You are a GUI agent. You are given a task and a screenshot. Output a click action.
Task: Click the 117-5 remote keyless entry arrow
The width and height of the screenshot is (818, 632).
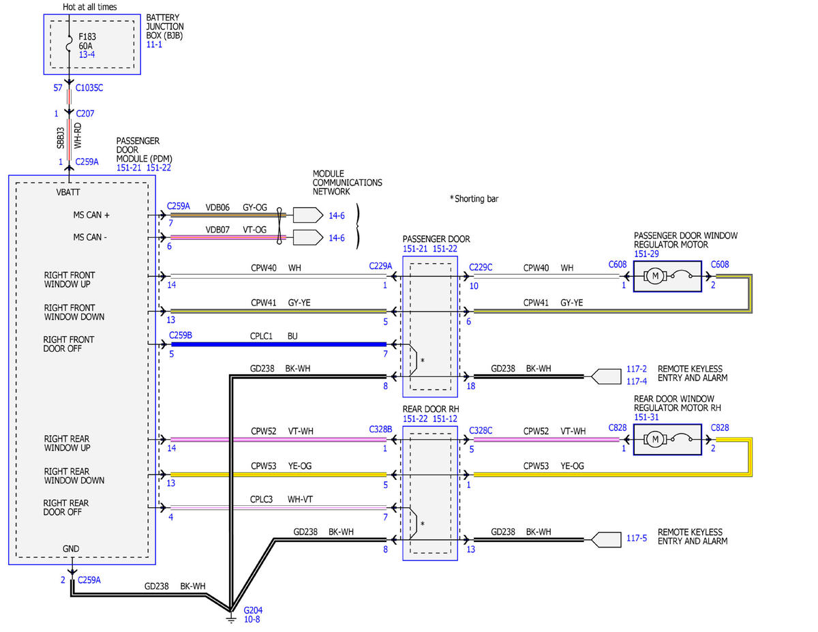(x=605, y=539)
